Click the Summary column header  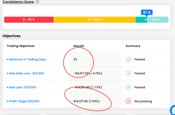133,46
